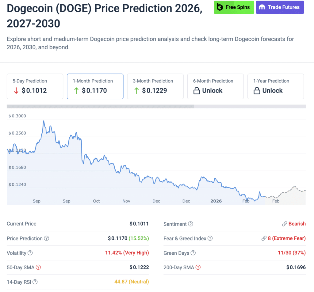
Task: Expand the 14-Day RSI info question mark
Action: 36,282
